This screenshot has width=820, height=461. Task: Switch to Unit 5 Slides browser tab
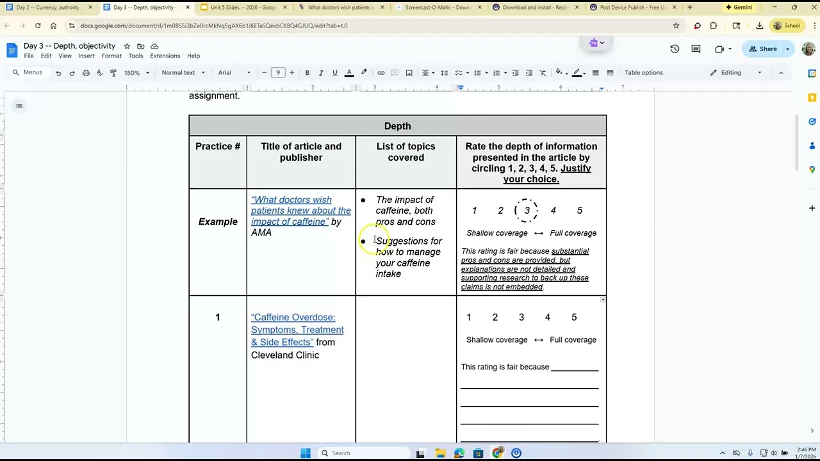tap(243, 8)
